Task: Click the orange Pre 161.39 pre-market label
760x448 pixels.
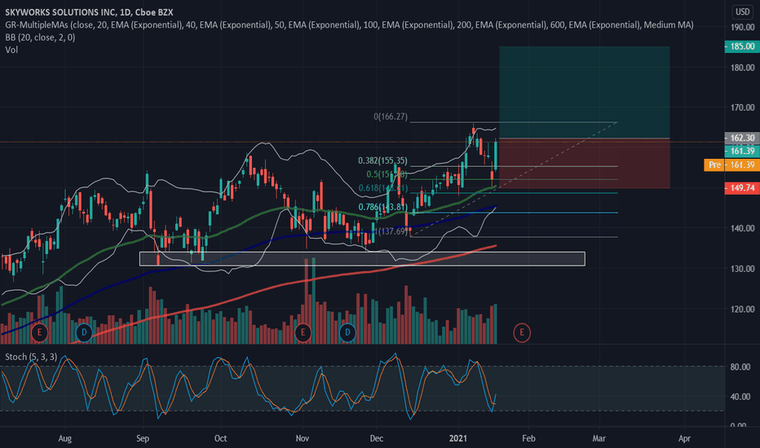Action: (732, 165)
